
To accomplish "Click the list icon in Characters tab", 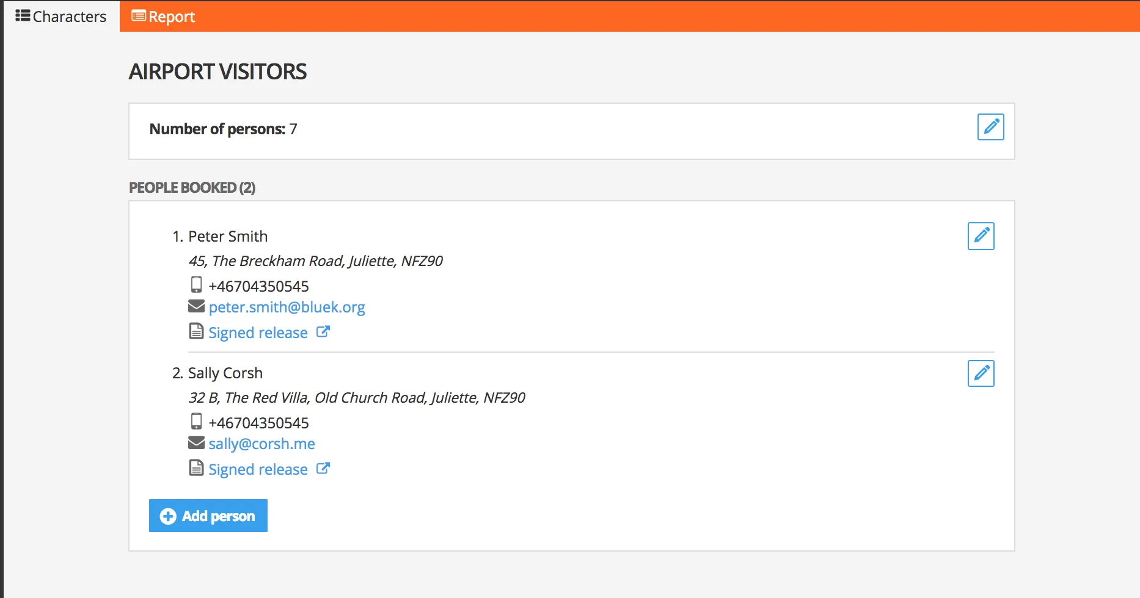I will pos(23,15).
